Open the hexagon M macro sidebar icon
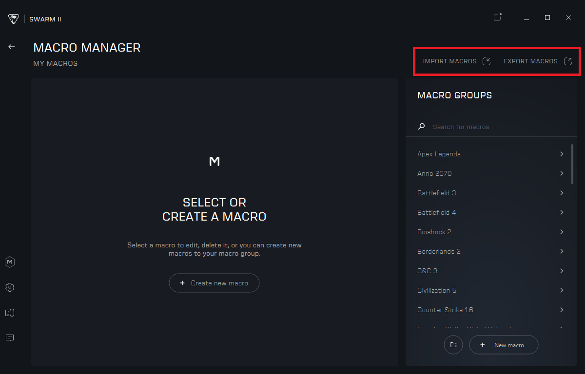 coord(10,262)
